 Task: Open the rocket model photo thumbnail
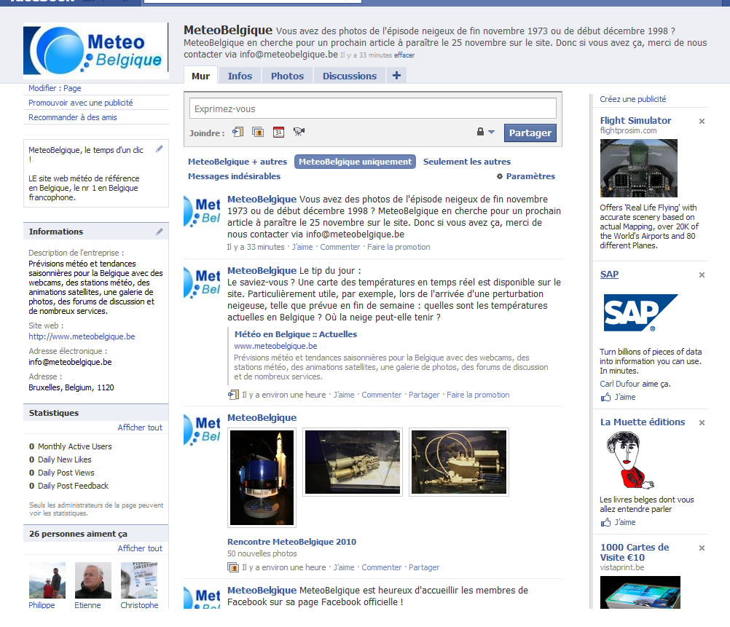262,478
